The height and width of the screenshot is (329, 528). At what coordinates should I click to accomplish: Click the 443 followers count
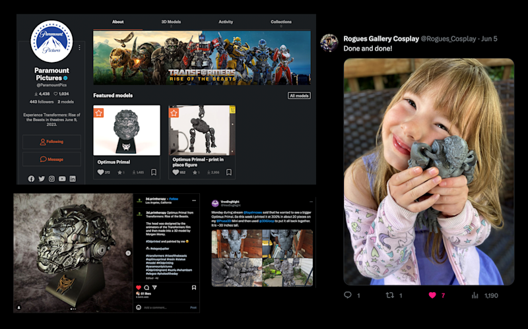(x=42, y=102)
